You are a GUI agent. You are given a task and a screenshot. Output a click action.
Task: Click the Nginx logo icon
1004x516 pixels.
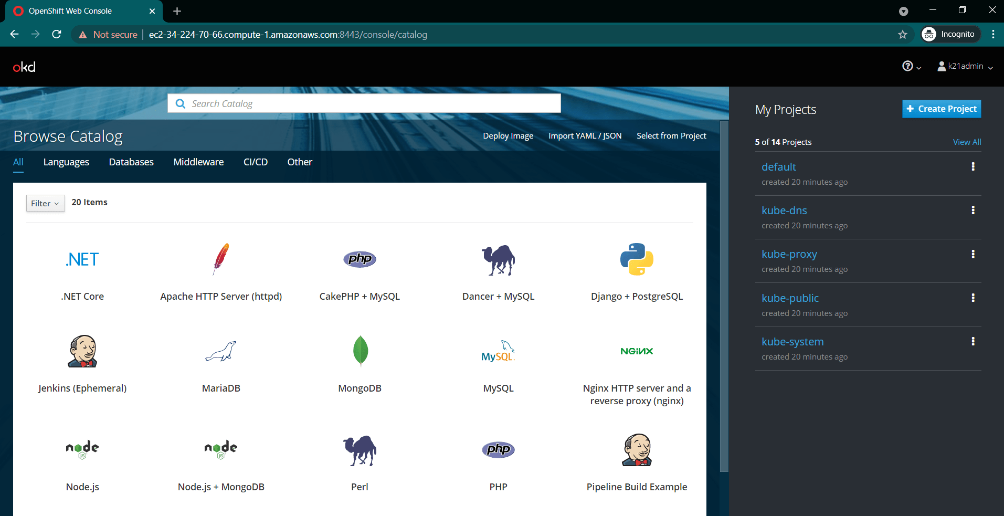637,351
